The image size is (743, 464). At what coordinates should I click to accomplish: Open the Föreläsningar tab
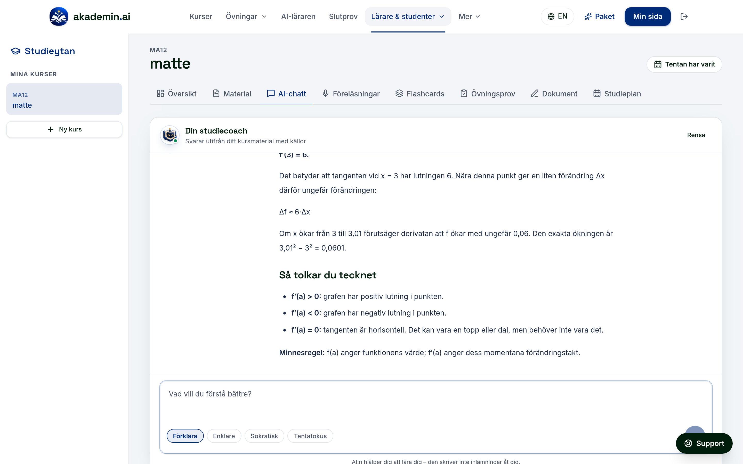(351, 94)
